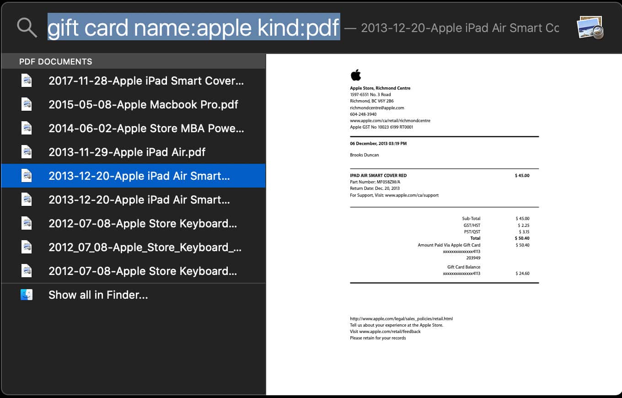Click the magnifying glass search icon

27,28
